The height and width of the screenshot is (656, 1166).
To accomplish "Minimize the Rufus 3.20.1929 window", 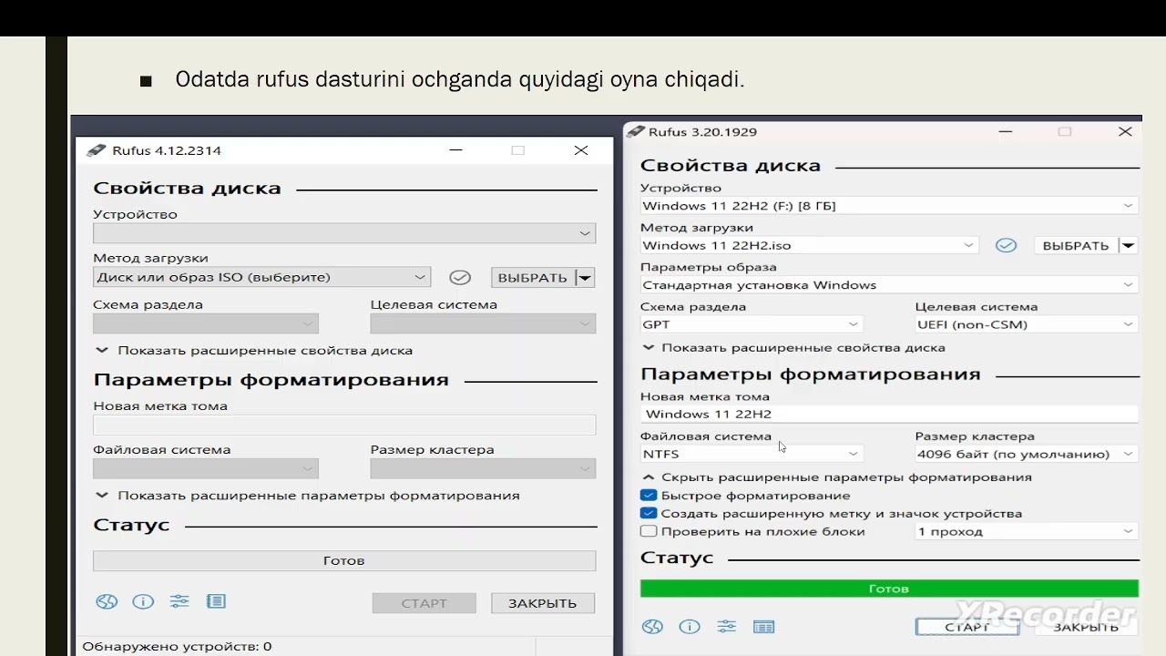I will point(1005,131).
